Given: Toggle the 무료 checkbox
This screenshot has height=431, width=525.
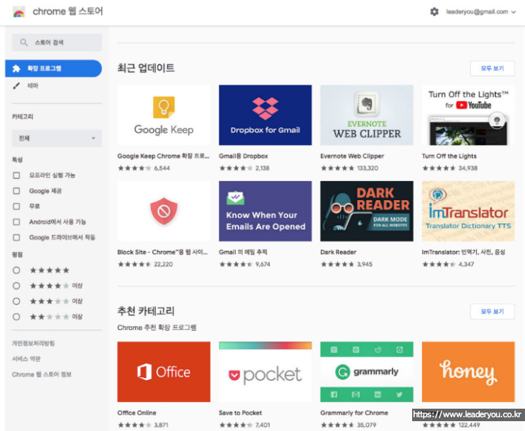Looking at the screenshot, I should point(16,207).
